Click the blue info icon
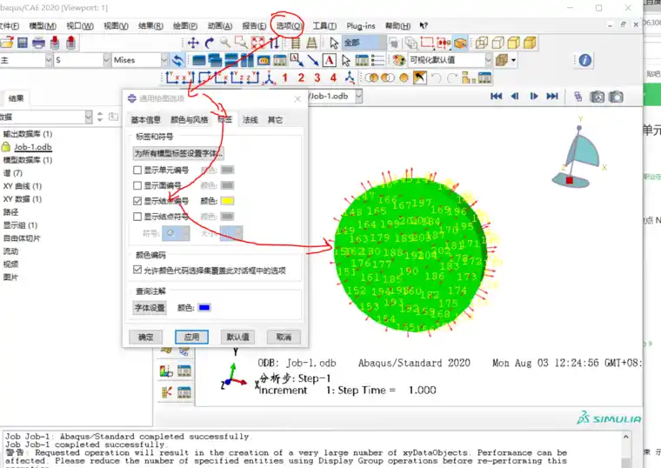The width and height of the screenshot is (661, 468). coord(584,60)
